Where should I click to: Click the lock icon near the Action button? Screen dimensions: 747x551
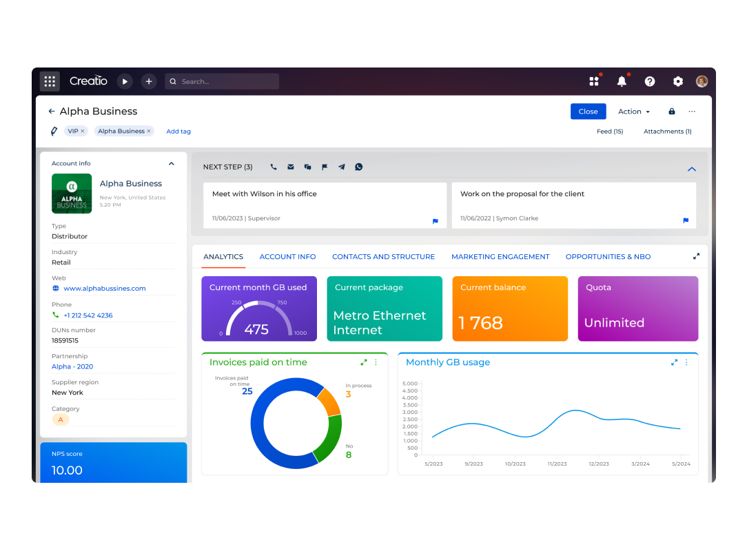pyautogui.click(x=671, y=111)
